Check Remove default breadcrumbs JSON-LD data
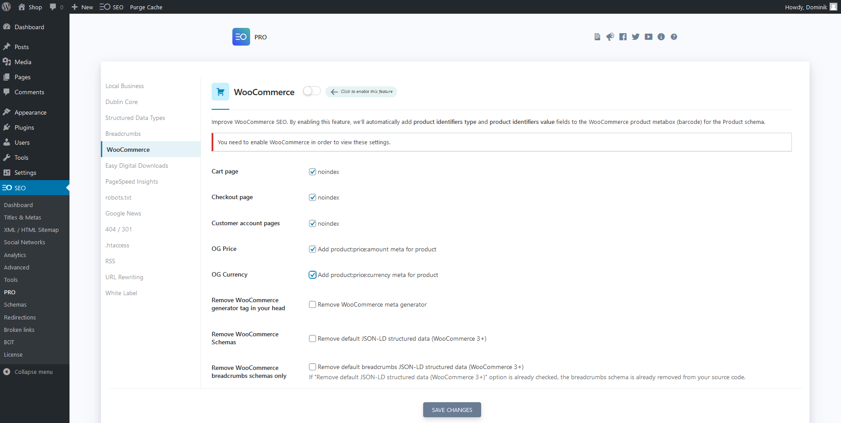The image size is (841, 423). tap(312, 367)
